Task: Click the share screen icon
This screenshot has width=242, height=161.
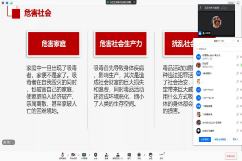Action: (x=84, y=155)
